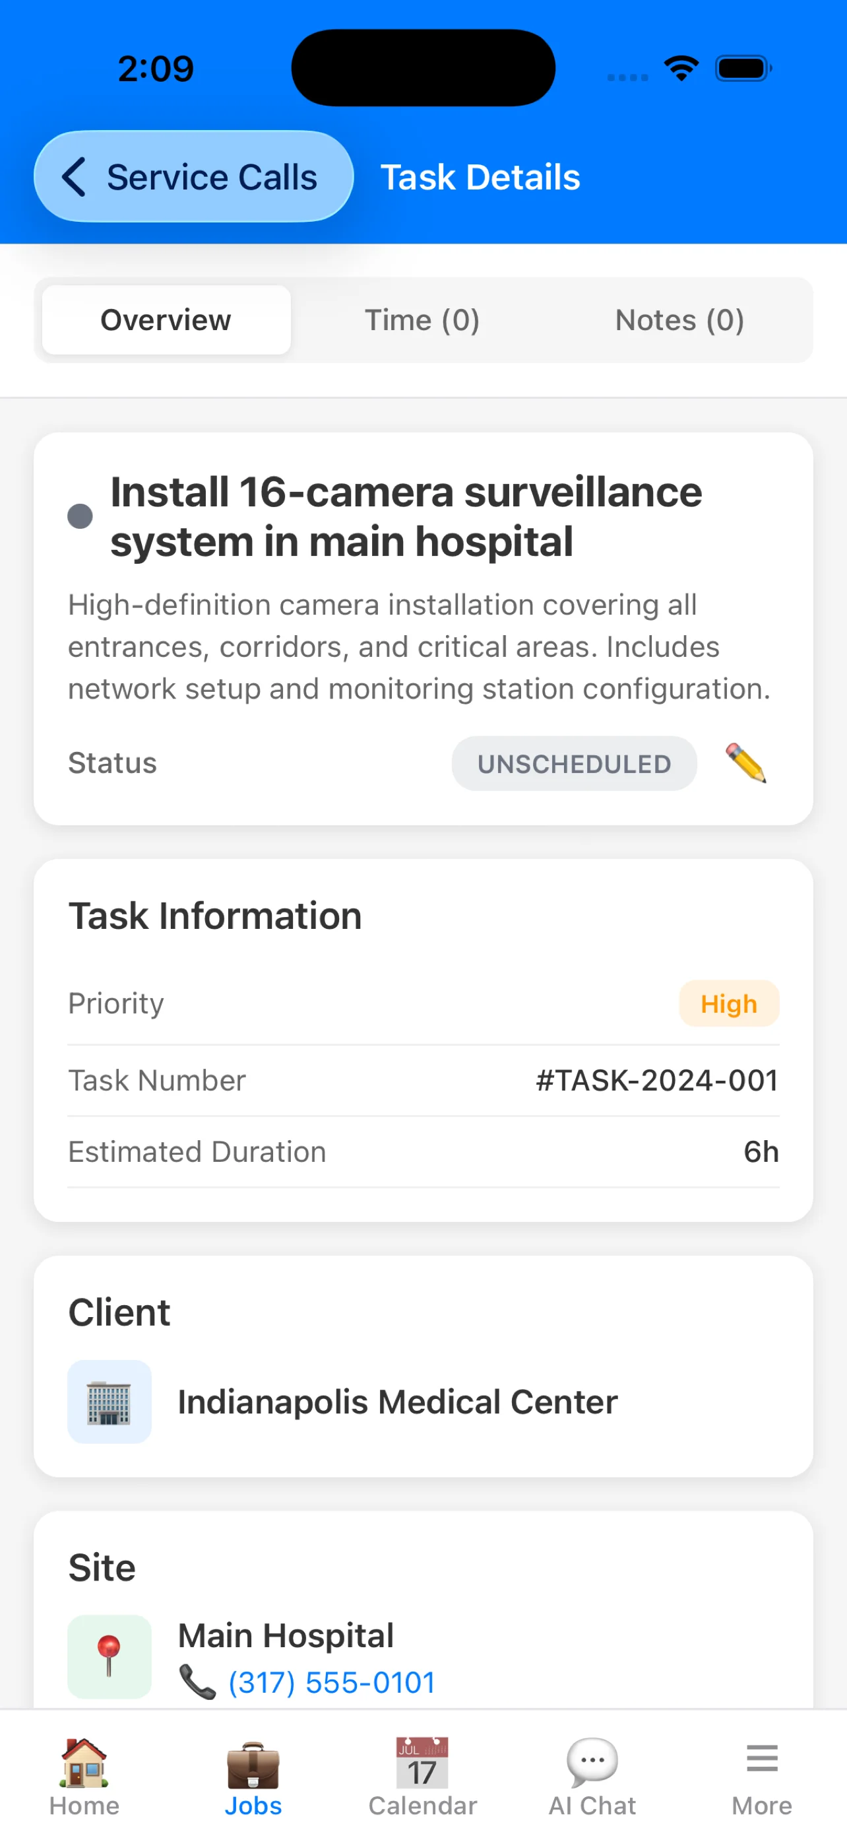Tap the phone receiver icon under Main Hospital
The height and width of the screenshot is (1834, 847).
tap(197, 1681)
